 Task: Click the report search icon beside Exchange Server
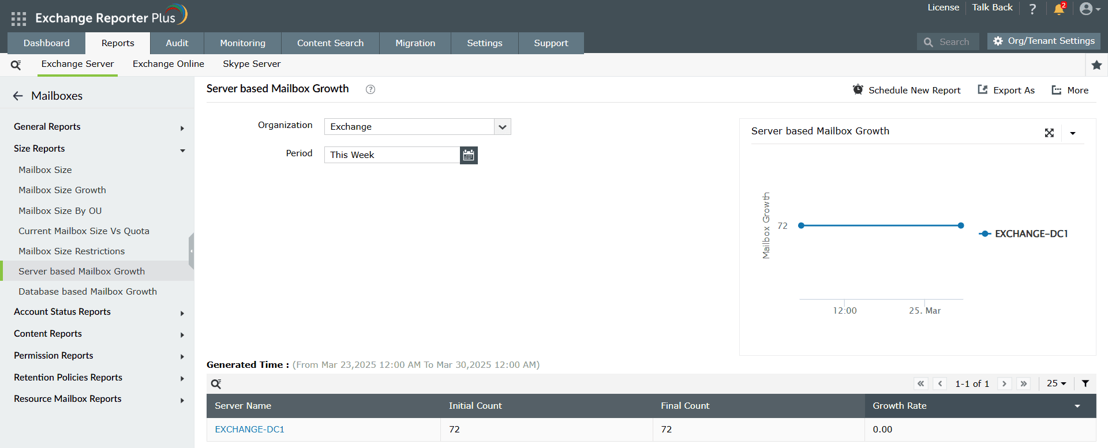(x=16, y=65)
